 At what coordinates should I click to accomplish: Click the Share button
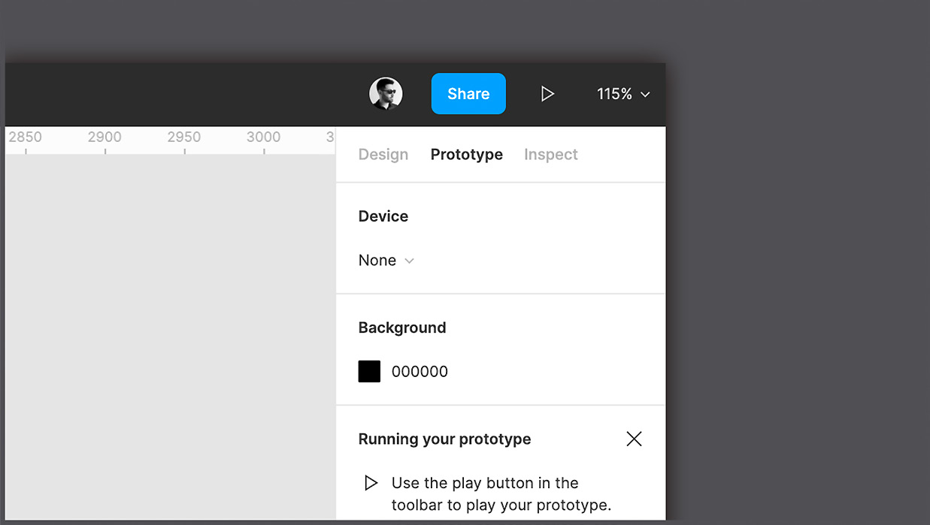tap(468, 93)
